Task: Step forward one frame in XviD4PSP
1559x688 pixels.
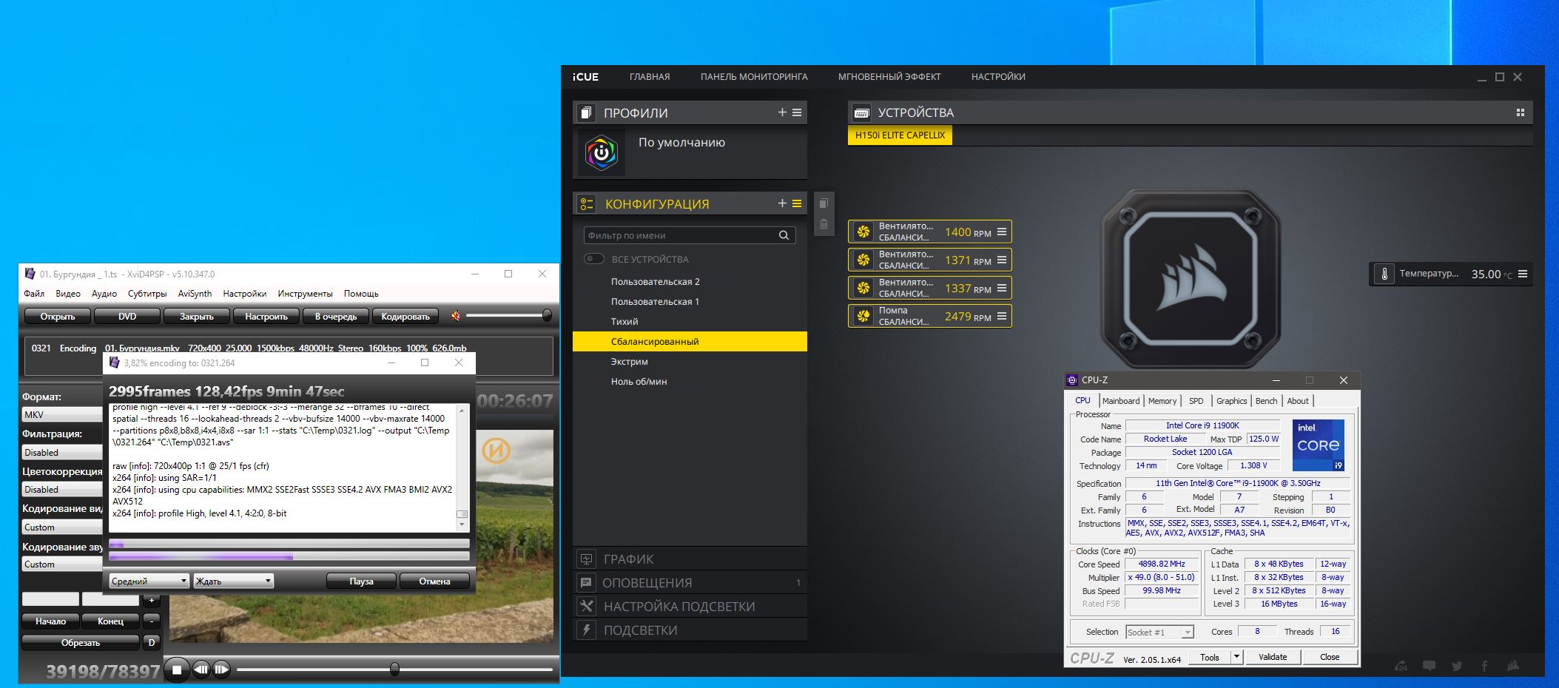Action: [221, 670]
